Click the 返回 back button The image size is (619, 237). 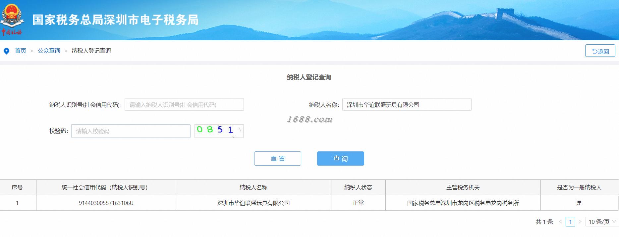tap(600, 51)
